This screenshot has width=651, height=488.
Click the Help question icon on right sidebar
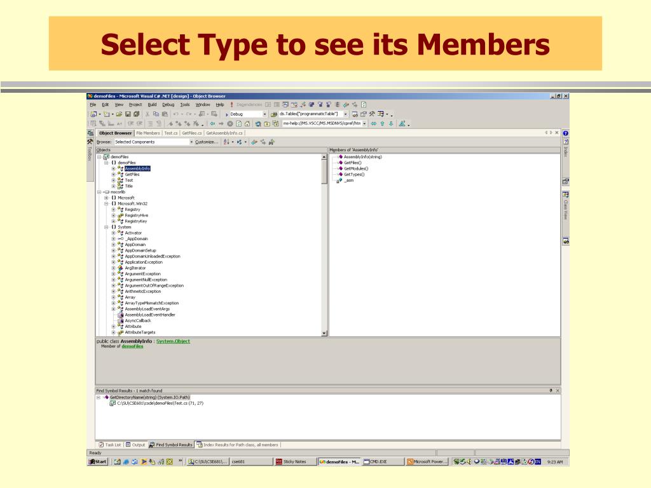coord(565,133)
